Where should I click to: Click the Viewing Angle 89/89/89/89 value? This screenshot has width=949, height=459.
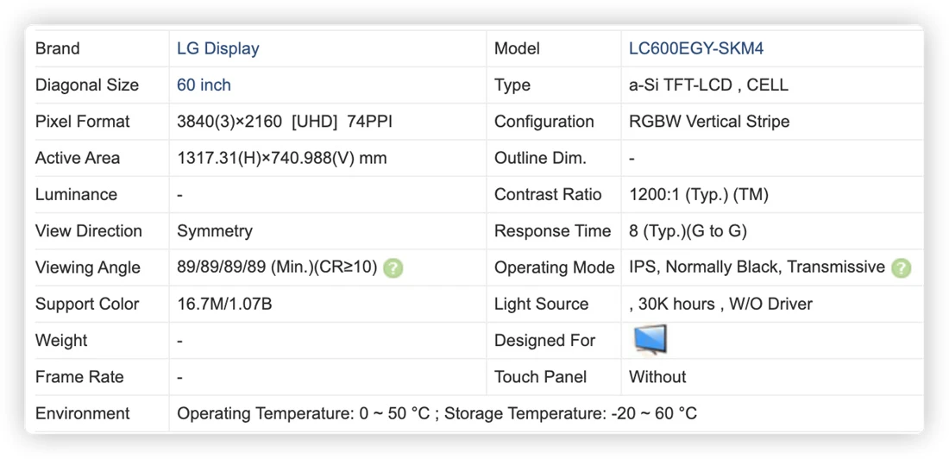click(277, 267)
